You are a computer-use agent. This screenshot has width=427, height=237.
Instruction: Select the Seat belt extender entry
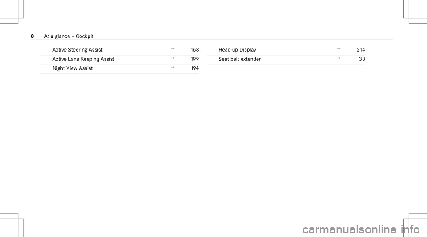pyautogui.click(x=240, y=59)
